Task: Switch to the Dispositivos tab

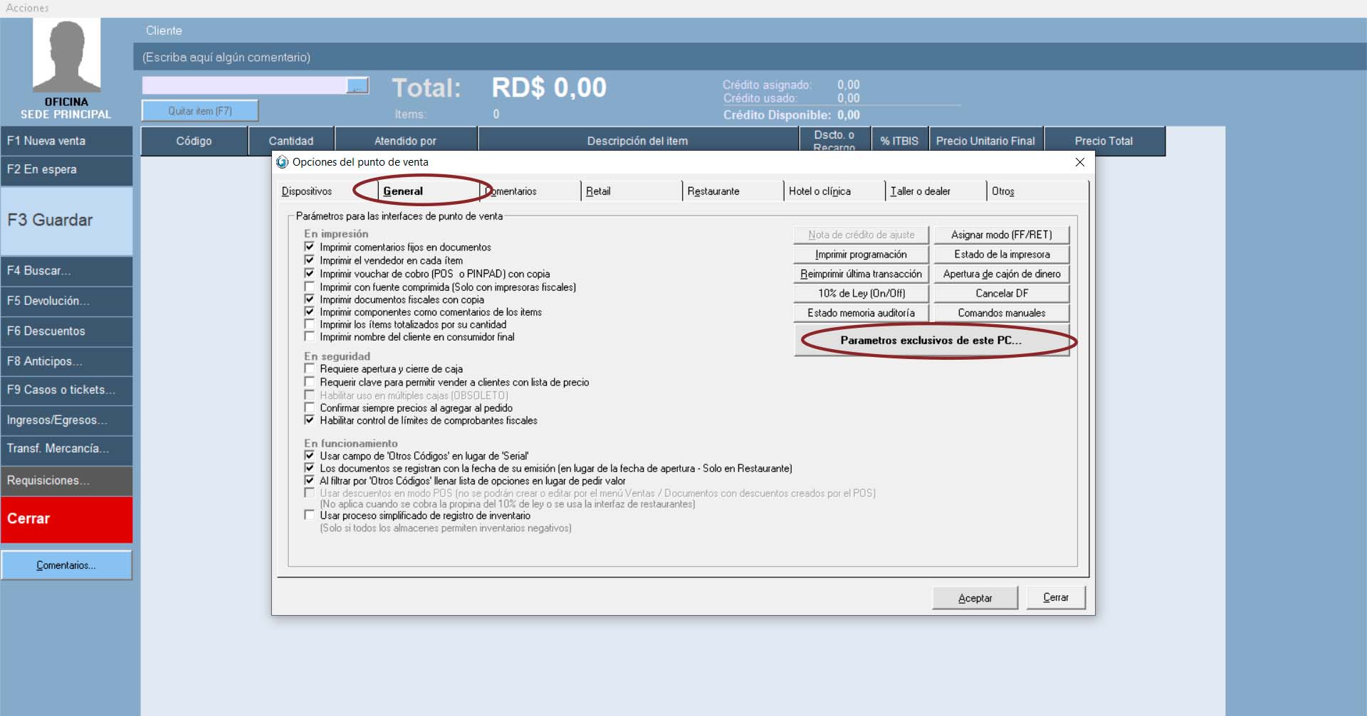Action: coord(307,191)
